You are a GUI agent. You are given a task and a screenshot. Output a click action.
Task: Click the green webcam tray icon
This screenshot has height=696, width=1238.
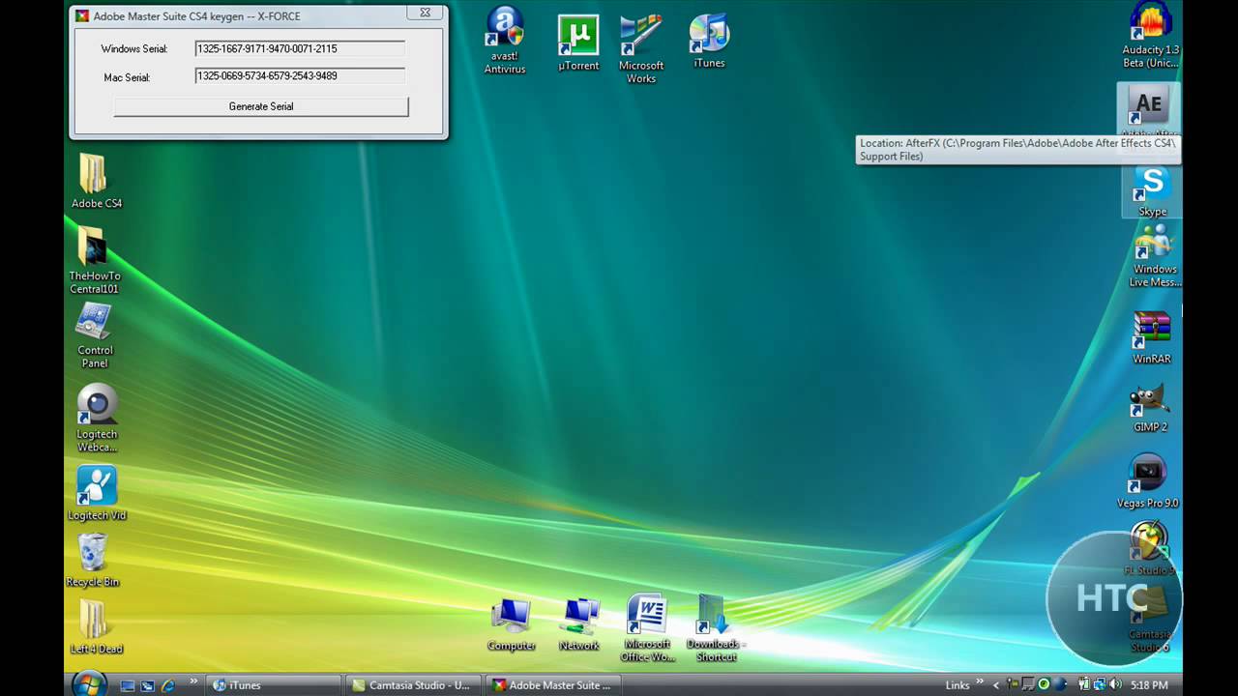click(x=1044, y=684)
